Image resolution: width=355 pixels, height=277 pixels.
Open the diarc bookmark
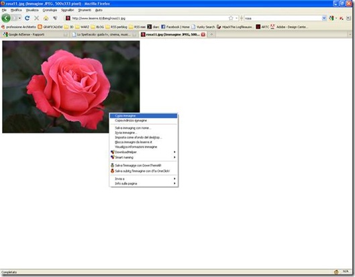click(x=153, y=27)
